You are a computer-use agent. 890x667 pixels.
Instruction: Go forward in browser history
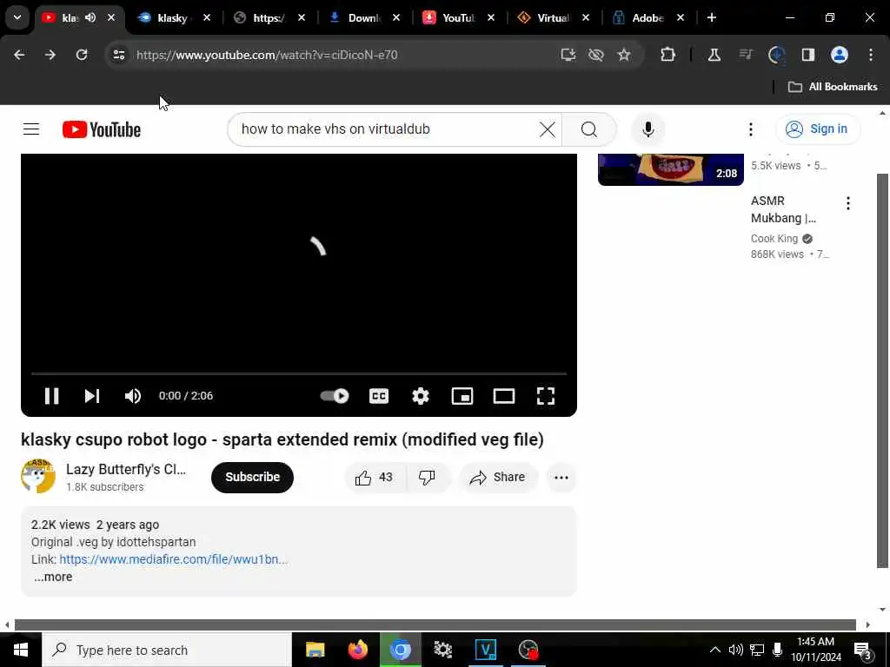pos(50,55)
